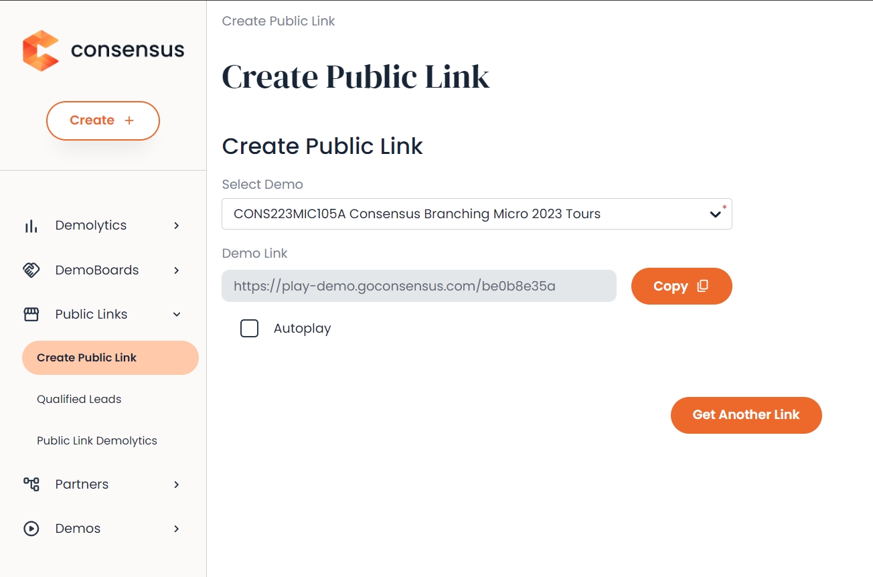Click the Consensus logo
The image size is (873, 577).
point(102,50)
